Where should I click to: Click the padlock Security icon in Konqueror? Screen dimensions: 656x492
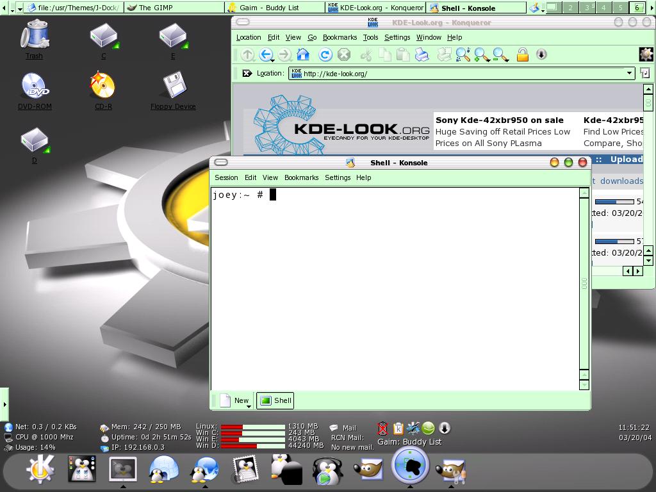coord(523,55)
